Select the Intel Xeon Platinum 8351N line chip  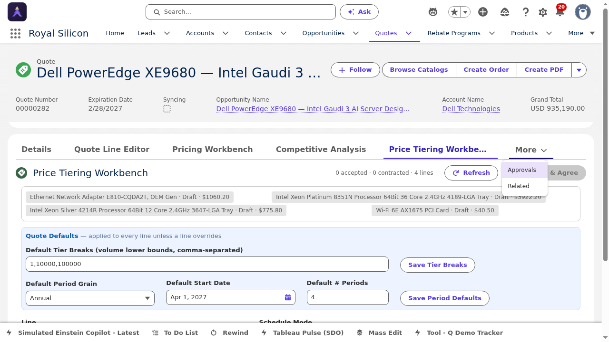pos(409,197)
